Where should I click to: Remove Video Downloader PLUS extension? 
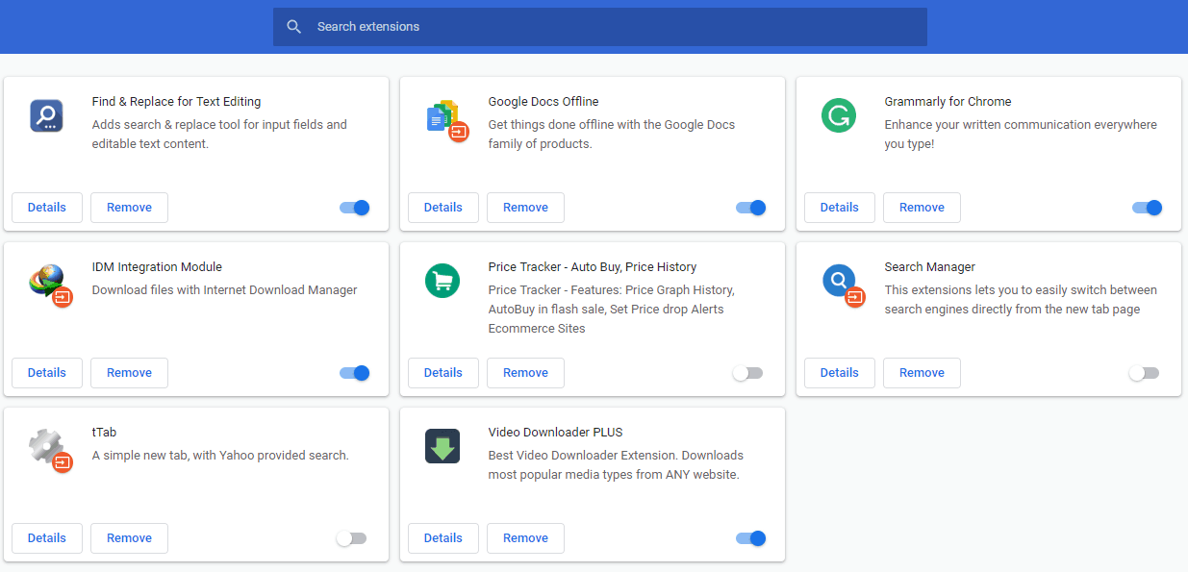525,538
